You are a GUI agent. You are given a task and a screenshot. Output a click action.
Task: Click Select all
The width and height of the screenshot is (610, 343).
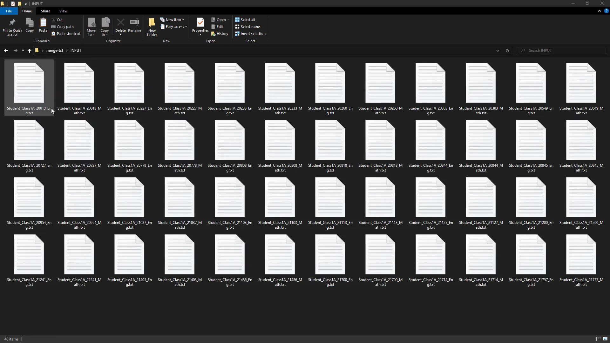(246, 19)
